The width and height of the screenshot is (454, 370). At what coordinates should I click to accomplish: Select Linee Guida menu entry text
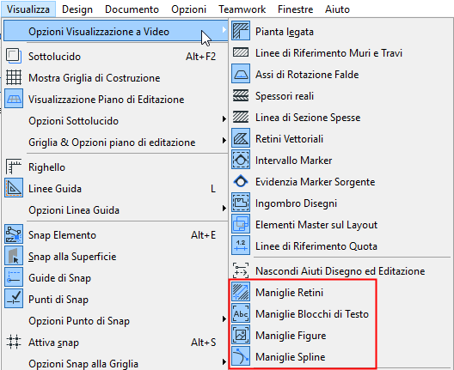55,189
